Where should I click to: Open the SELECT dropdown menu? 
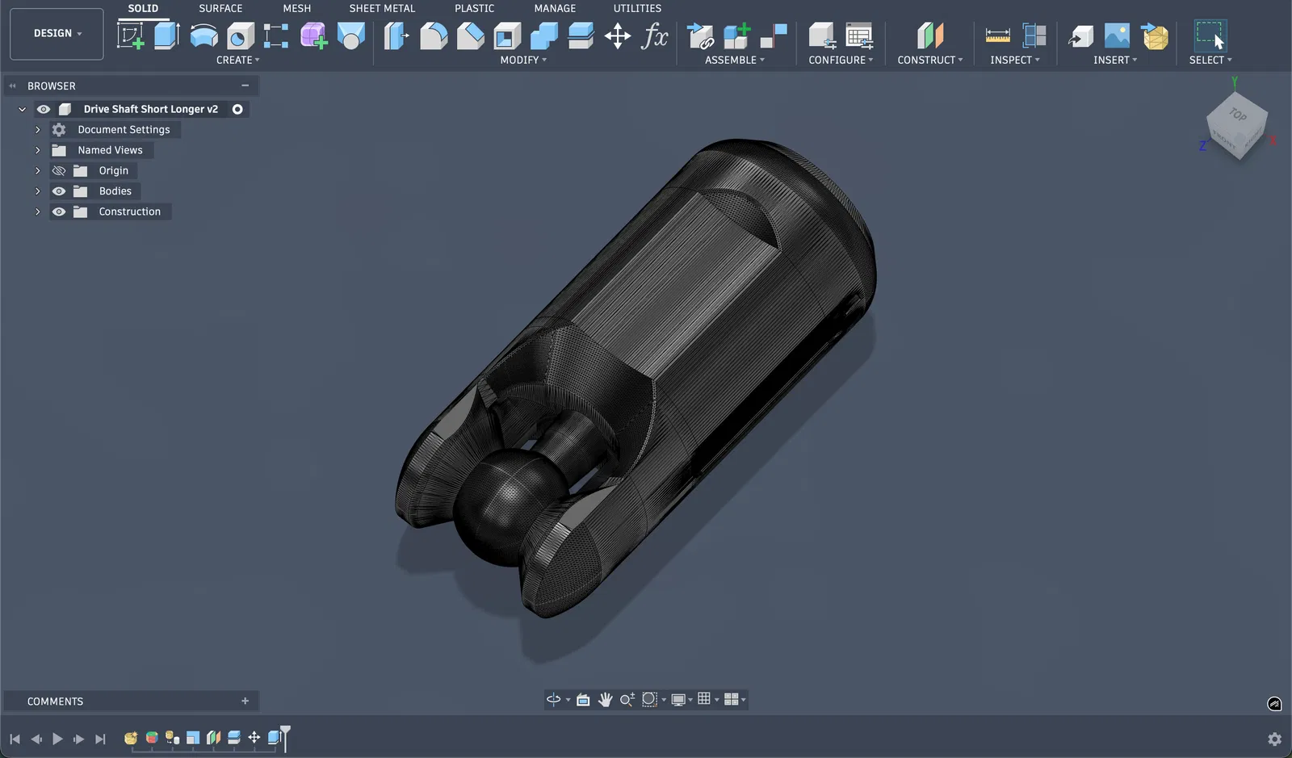pyautogui.click(x=1210, y=60)
